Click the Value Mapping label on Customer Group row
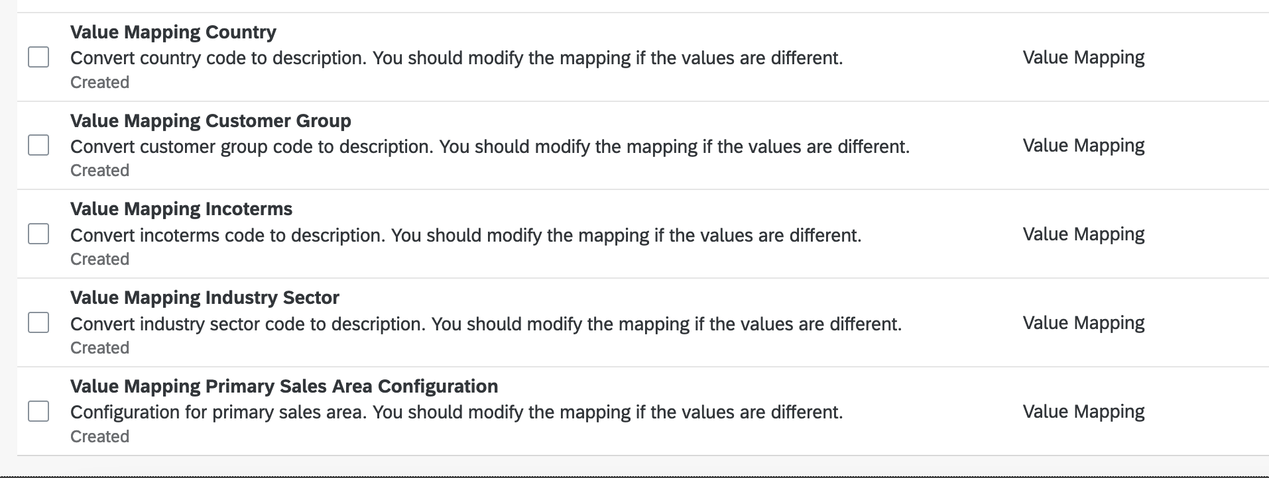Viewport: 1269px width, 478px height. pyautogui.click(x=1083, y=145)
